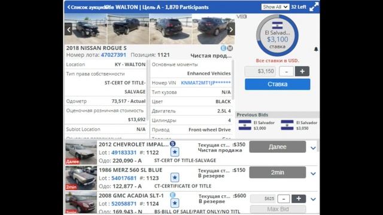Click the fullscreen expand arrows icon
The width and height of the screenshot is (383, 215).
tap(314, 7)
